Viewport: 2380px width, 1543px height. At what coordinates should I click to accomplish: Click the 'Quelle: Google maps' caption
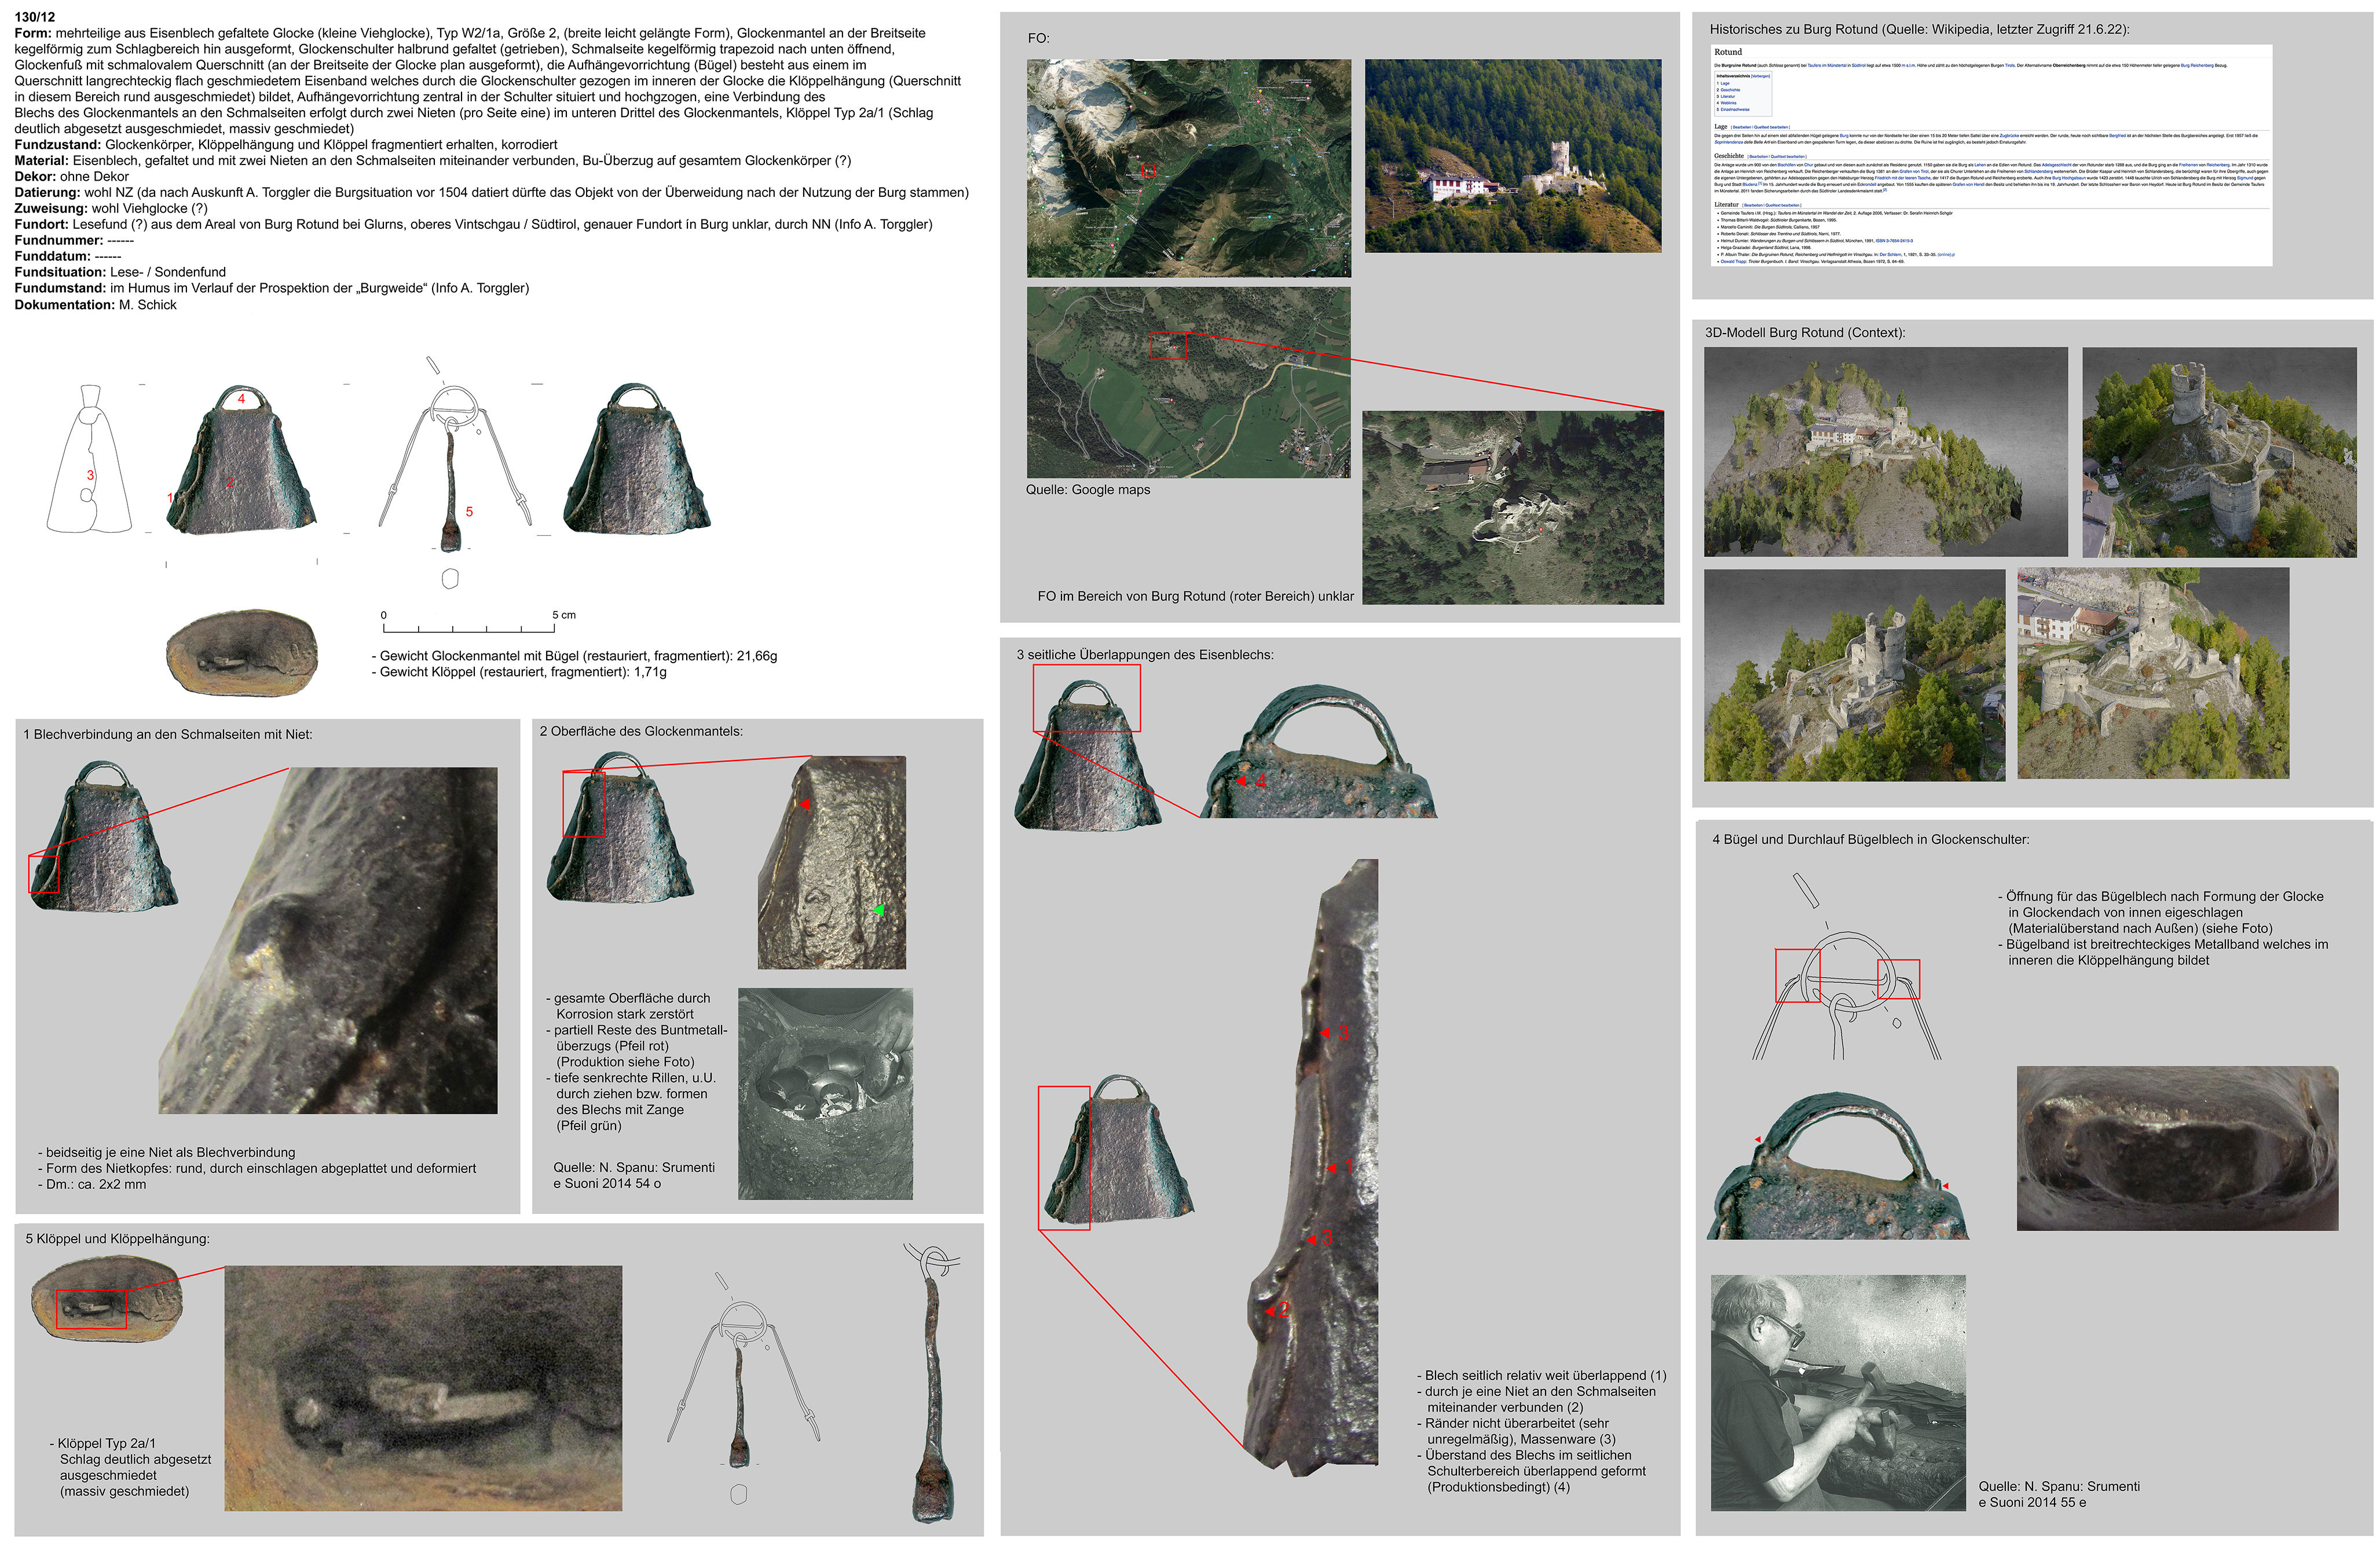point(1087,490)
